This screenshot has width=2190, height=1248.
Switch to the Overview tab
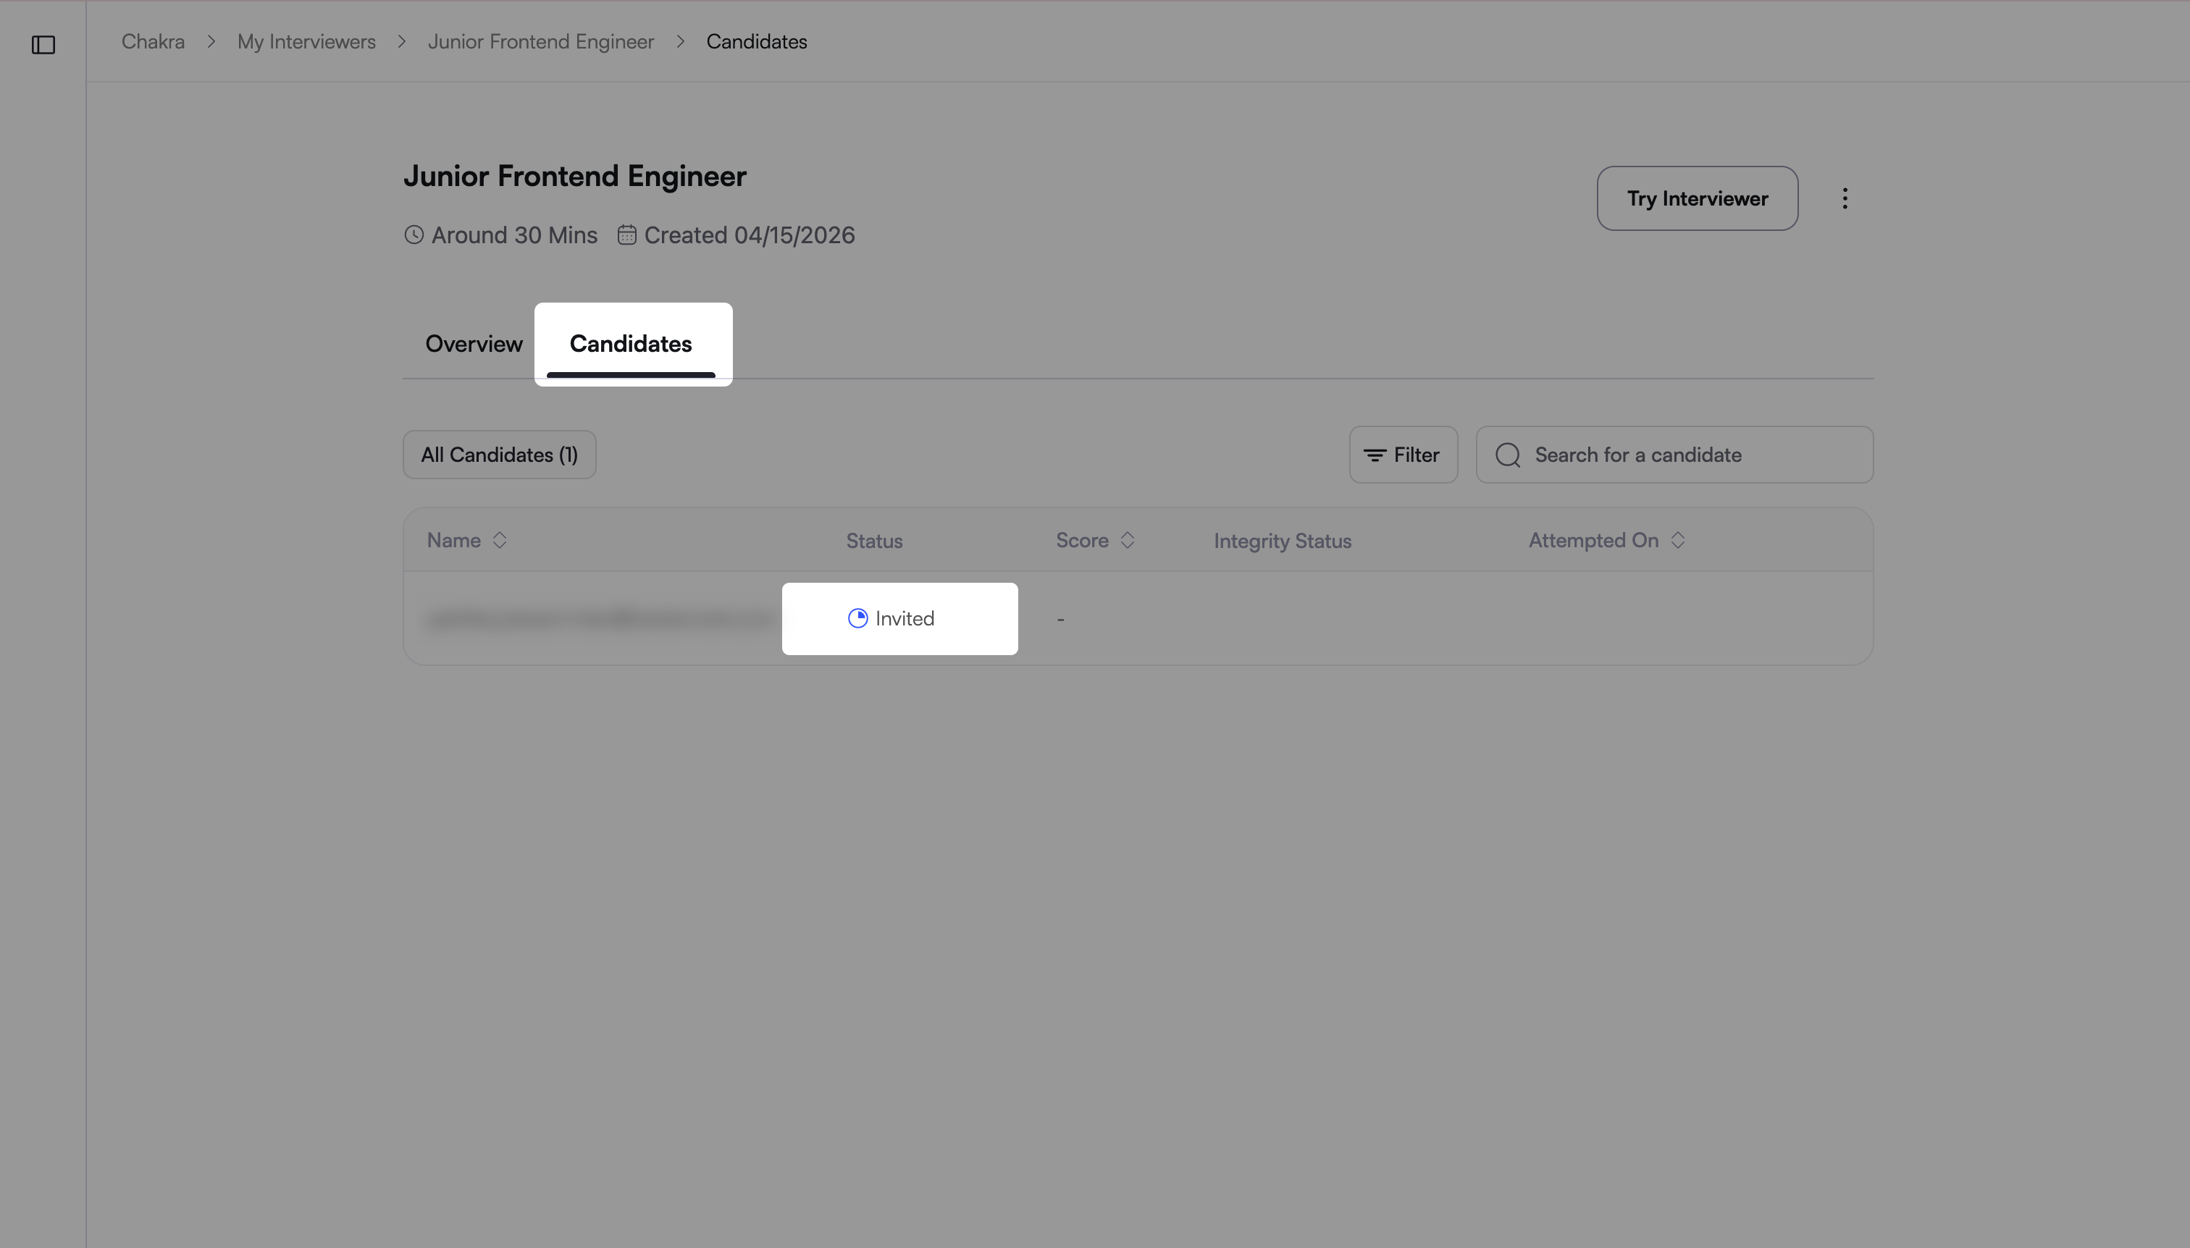474,344
